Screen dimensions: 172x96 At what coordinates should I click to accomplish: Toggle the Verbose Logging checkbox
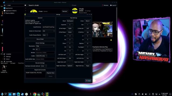(x=43, y=20)
